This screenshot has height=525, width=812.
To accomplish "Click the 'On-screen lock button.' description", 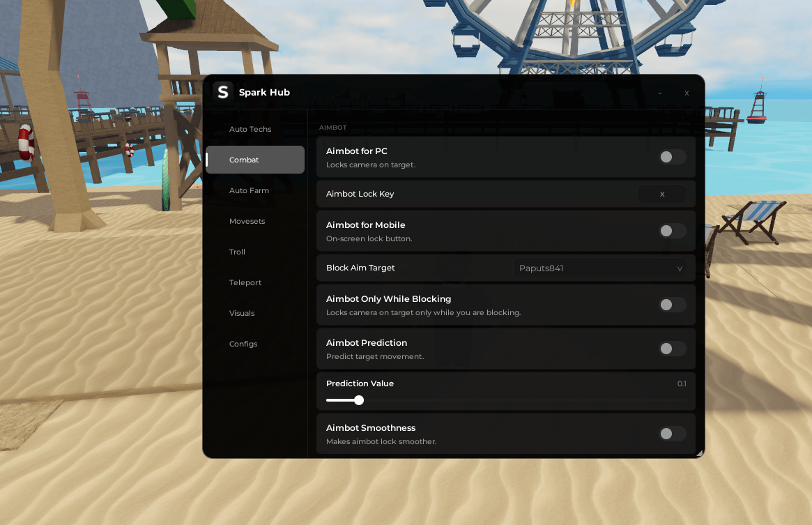I will (369, 239).
